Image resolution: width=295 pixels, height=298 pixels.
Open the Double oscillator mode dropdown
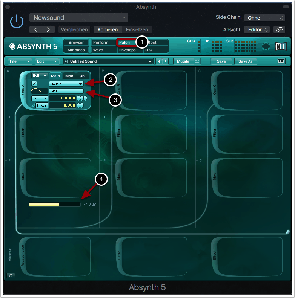[66, 84]
